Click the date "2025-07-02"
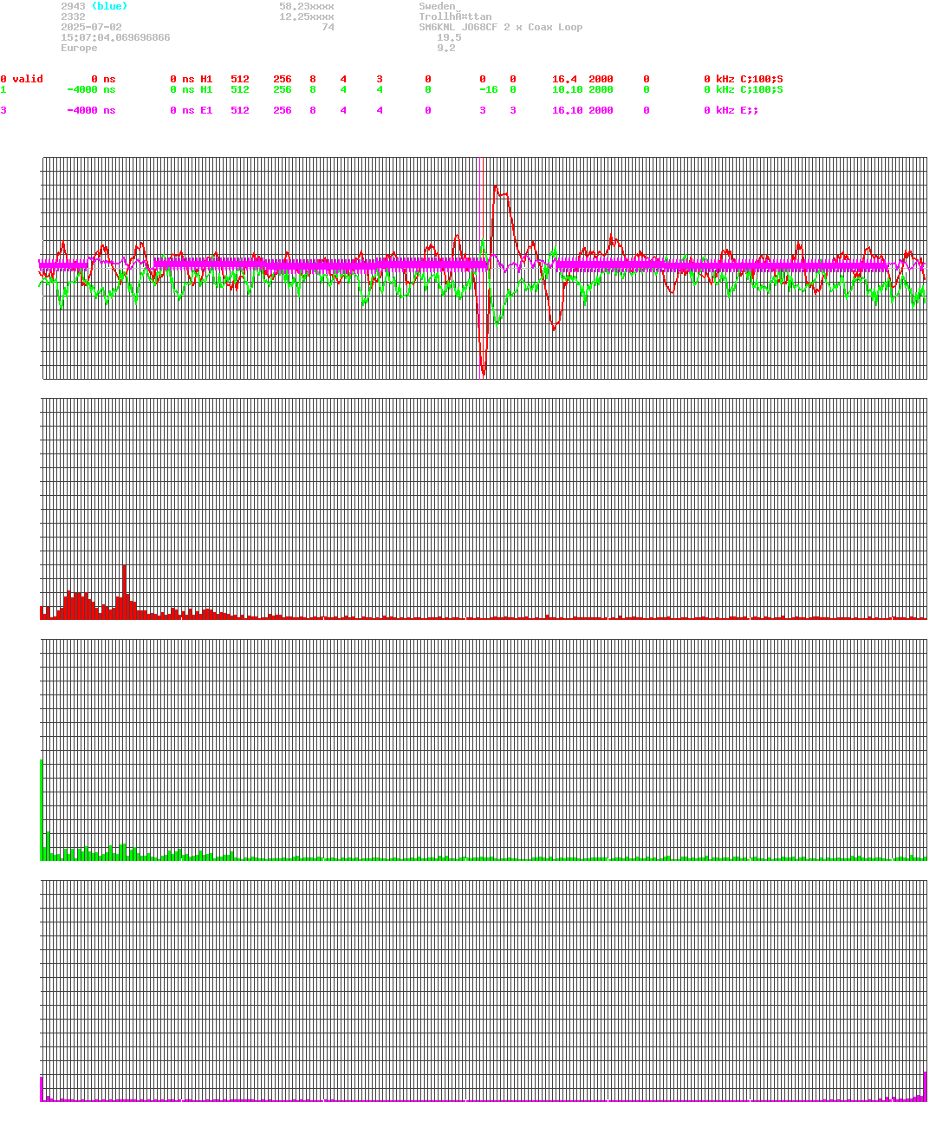This screenshot has height=1121, width=949. pos(91,27)
